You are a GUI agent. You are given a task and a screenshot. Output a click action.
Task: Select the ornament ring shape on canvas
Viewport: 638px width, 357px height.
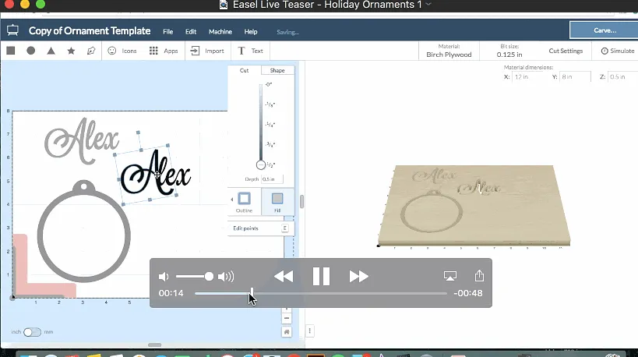(x=84, y=232)
